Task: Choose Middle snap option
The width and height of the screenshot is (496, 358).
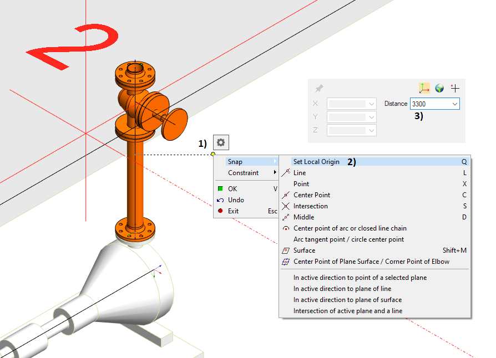Action: coord(303,217)
